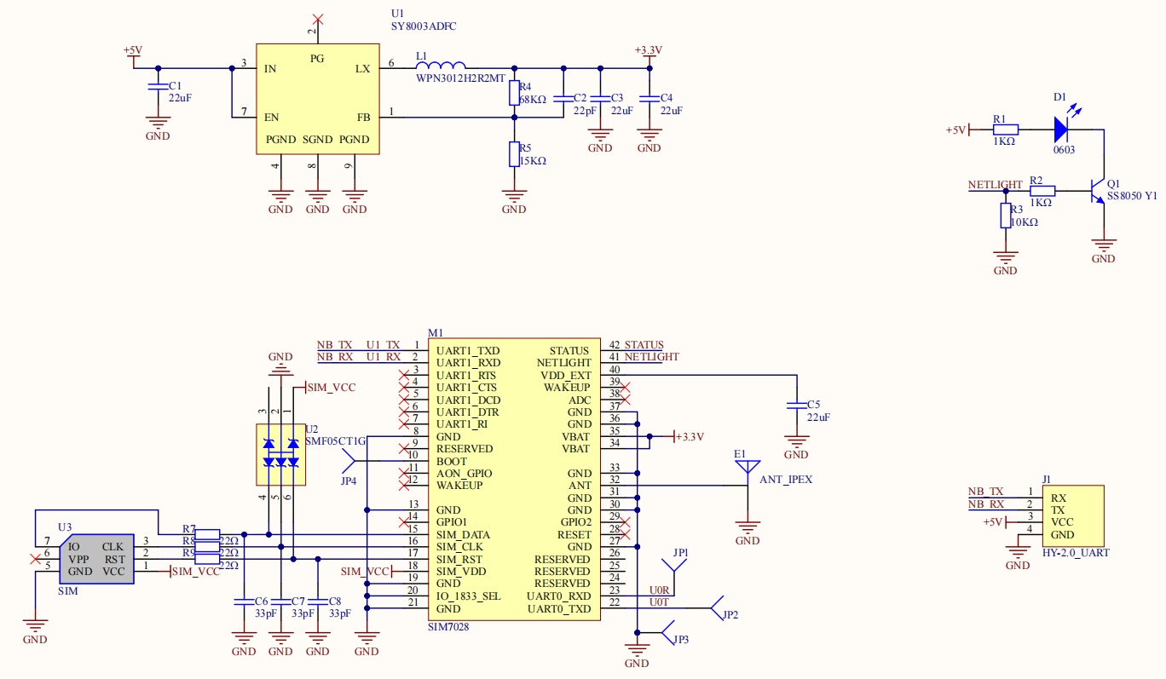This screenshot has height=679, width=1166.
Task: Select the U1 SY8003ADFC regulator body
Action: pos(318,99)
